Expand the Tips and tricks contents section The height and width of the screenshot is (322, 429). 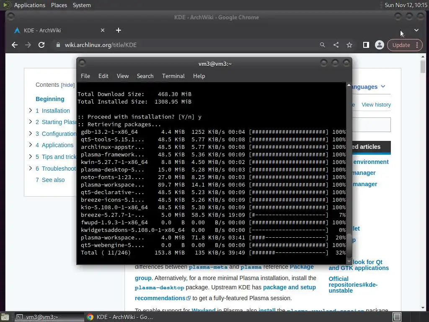click(x=30, y=157)
